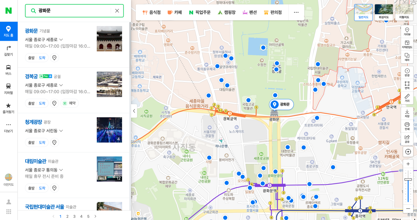The image size is (417, 220).
Task: Set 광화문 as 도착 arrival
Action: tap(42, 58)
